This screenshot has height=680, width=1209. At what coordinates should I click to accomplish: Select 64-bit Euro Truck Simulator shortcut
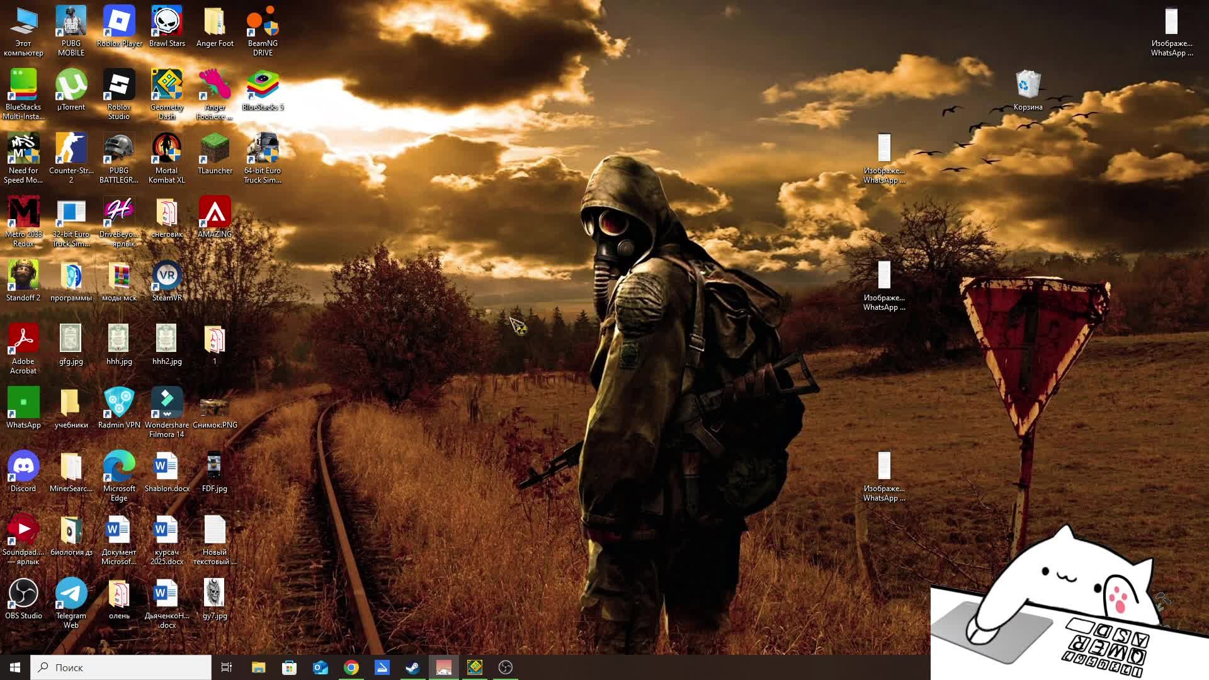click(x=263, y=158)
